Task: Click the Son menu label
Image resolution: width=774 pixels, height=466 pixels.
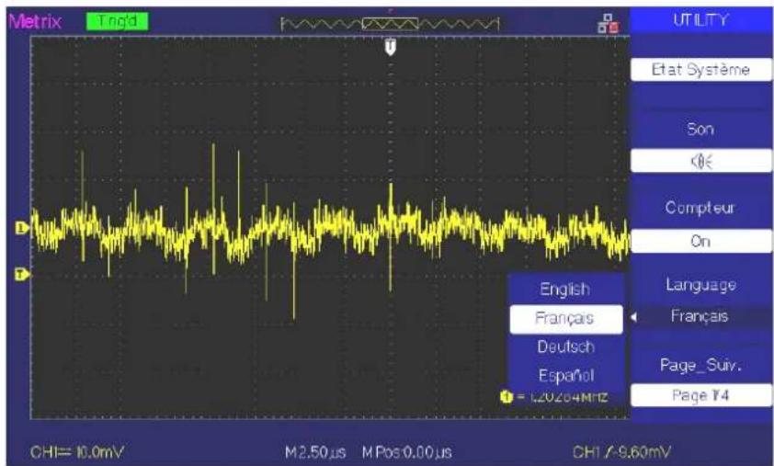Action: [x=700, y=130]
